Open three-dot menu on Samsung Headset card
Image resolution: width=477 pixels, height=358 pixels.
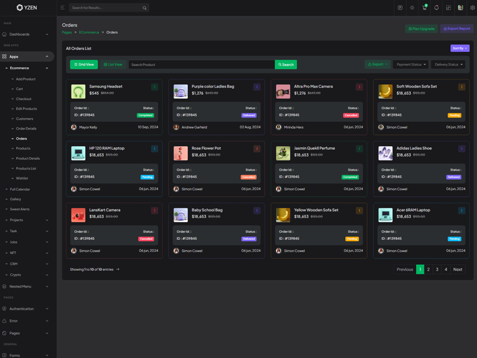pos(154,87)
